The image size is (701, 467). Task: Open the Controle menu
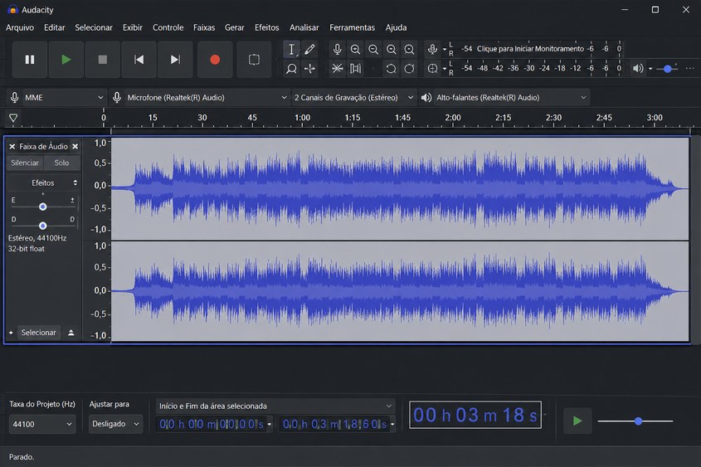168,27
